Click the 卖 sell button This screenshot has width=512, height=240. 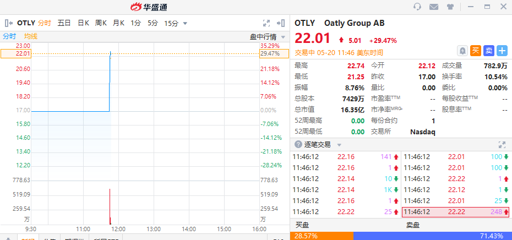pos(489,51)
